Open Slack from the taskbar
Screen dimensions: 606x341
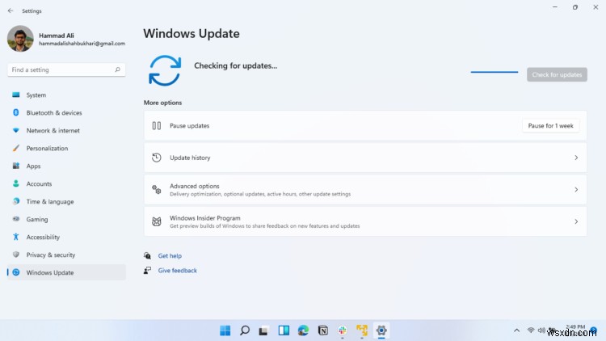(343, 330)
